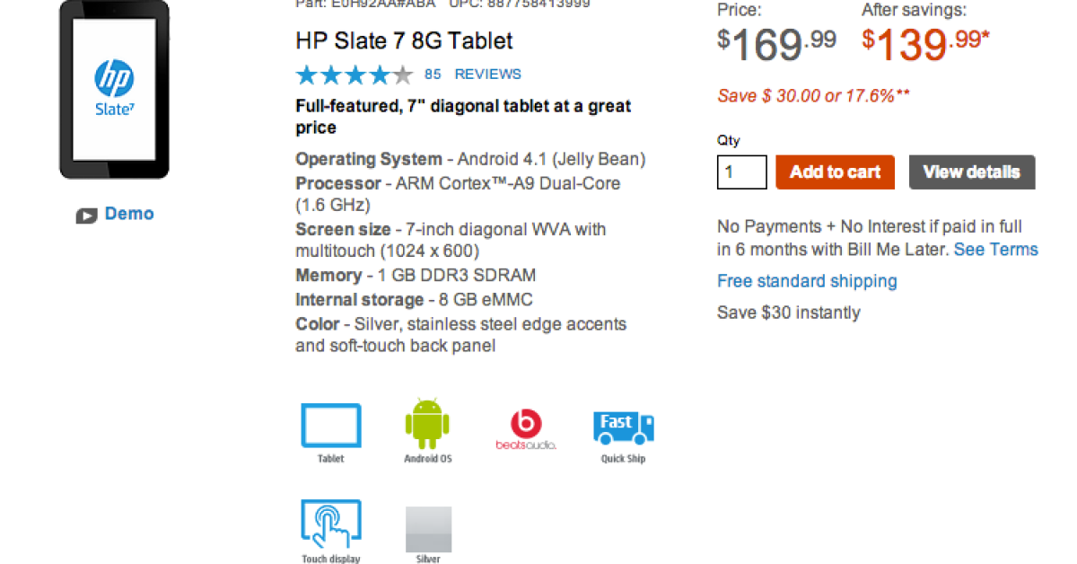Click the Touch display icon
Image resolution: width=1077 pixels, height=564 pixels.
coord(330,527)
